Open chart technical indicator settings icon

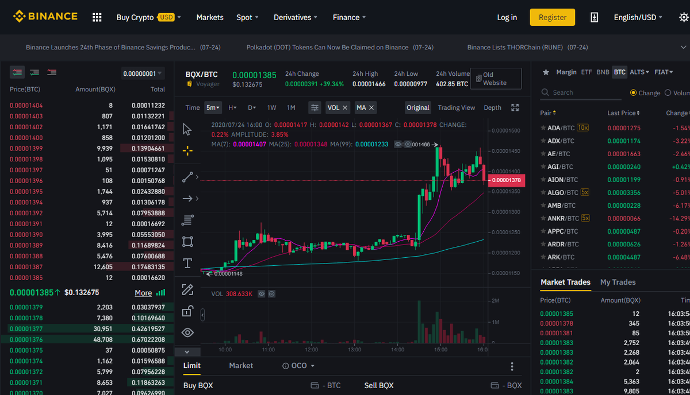[x=315, y=107]
